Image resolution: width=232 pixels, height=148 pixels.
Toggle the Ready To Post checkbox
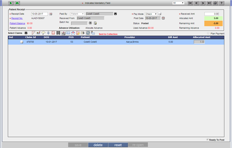click(208, 140)
